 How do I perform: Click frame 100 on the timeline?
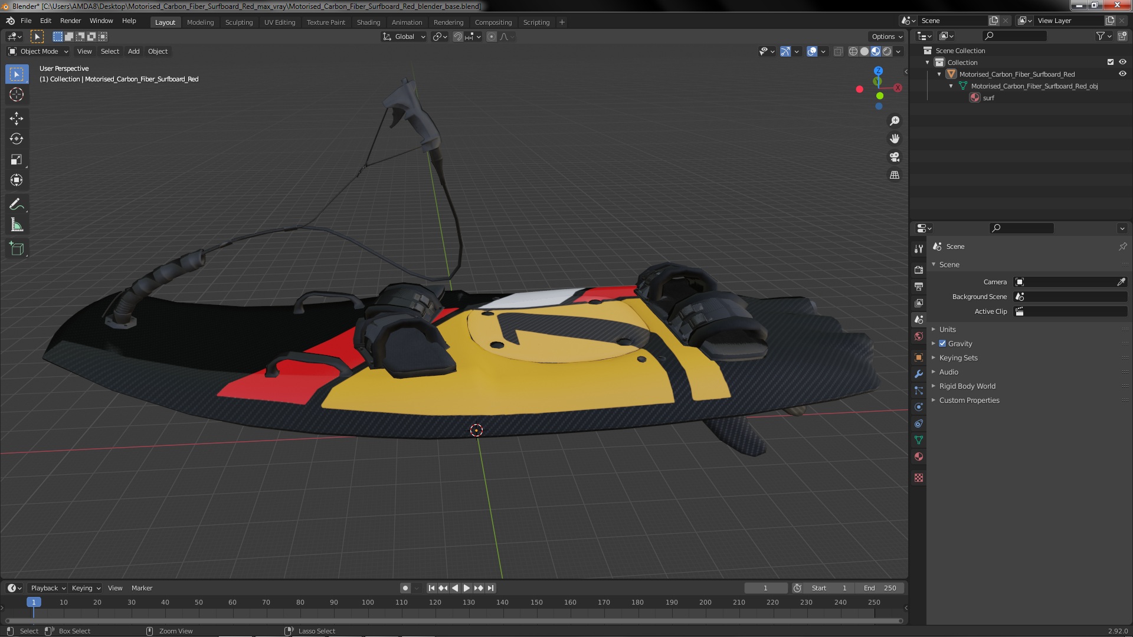click(368, 603)
